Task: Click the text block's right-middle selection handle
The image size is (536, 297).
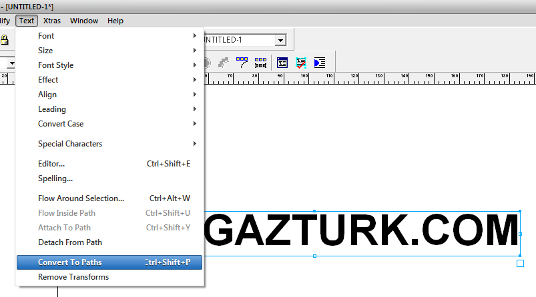Action: pyautogui.click(x=520, y=234)
